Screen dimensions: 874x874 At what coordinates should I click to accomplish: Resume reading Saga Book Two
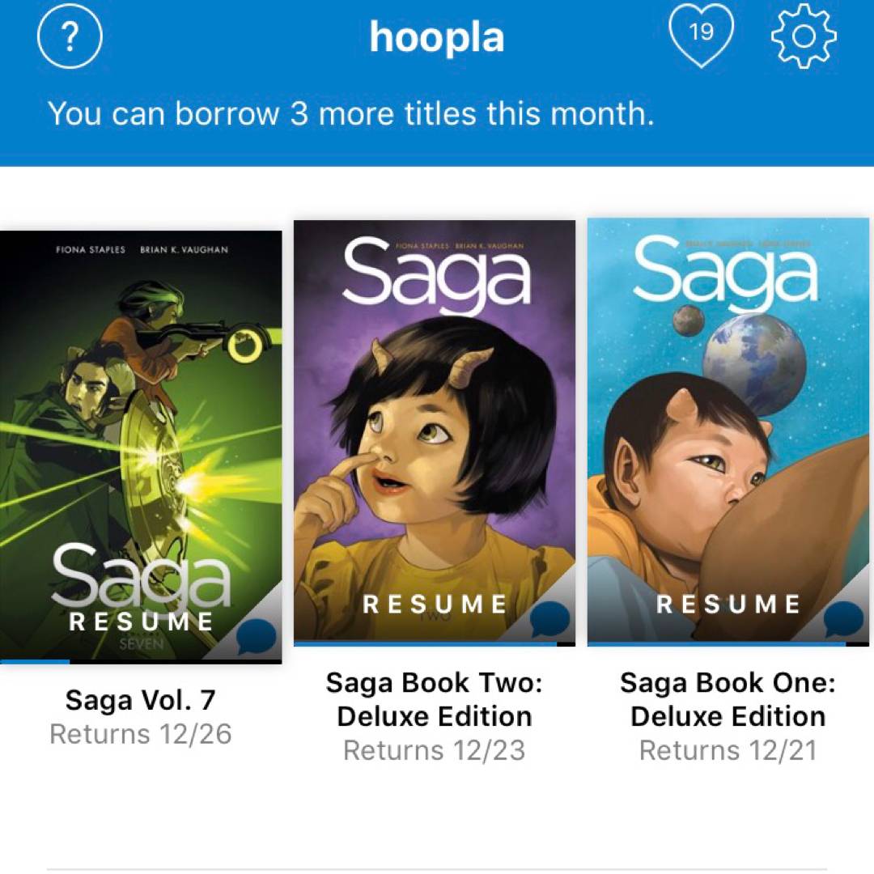click(x=435, y=604)
